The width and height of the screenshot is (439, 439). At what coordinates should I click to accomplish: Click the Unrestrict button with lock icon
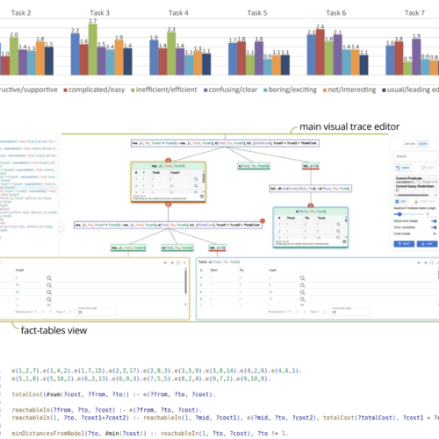coord(425,201)
